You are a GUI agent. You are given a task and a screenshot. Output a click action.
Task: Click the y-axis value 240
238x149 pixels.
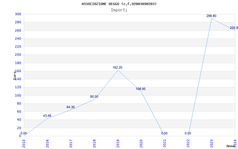(x=18, y=39)
